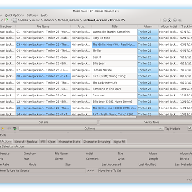This screenshot has width=192, height=192.
Task: Click the 'Move Here To Set' field
Action: tap(145, 171)
